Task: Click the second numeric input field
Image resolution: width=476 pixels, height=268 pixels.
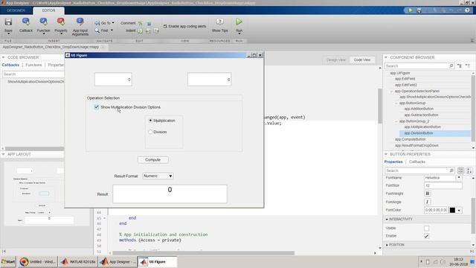Action: point(210,80)
